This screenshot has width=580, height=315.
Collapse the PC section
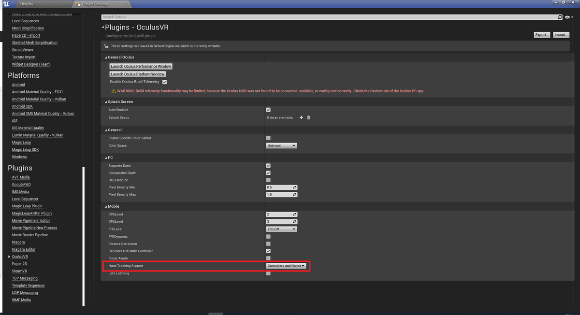(106, 158)
